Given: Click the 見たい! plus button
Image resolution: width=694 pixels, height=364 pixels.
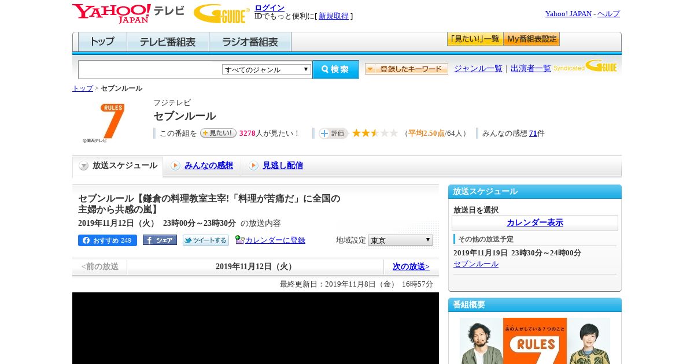Looking at the screenshot, I should [x=218, y=133].
